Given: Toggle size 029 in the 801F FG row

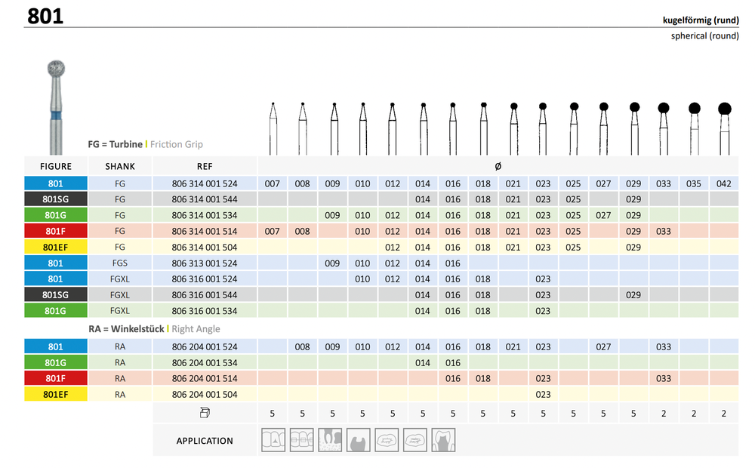Looking at the screenshot, I should (633, 231).
